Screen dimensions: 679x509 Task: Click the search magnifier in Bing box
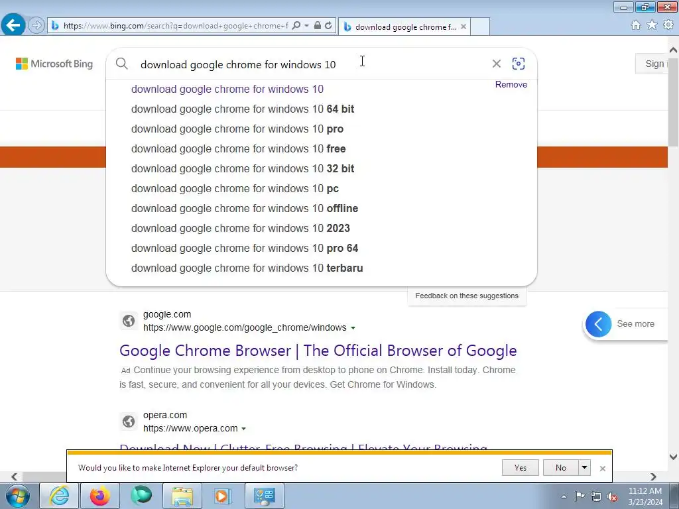pos(122,64)
